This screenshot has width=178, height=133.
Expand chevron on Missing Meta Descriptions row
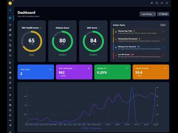[x=164, y=40]
